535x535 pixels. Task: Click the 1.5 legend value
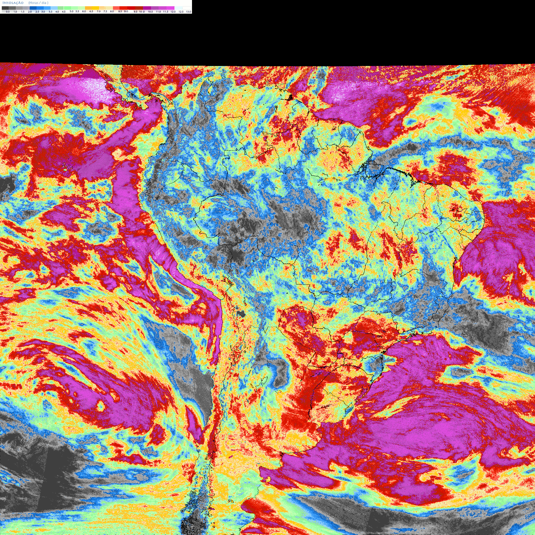coord(23,12)
